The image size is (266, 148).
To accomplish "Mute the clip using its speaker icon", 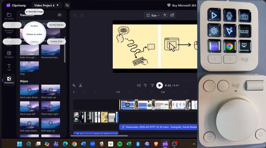I will tap(128, 105).
